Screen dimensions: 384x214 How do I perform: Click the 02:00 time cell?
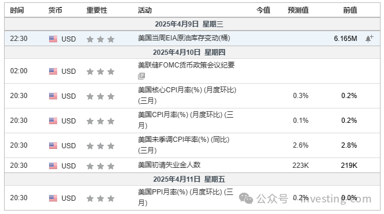[18, 71]
